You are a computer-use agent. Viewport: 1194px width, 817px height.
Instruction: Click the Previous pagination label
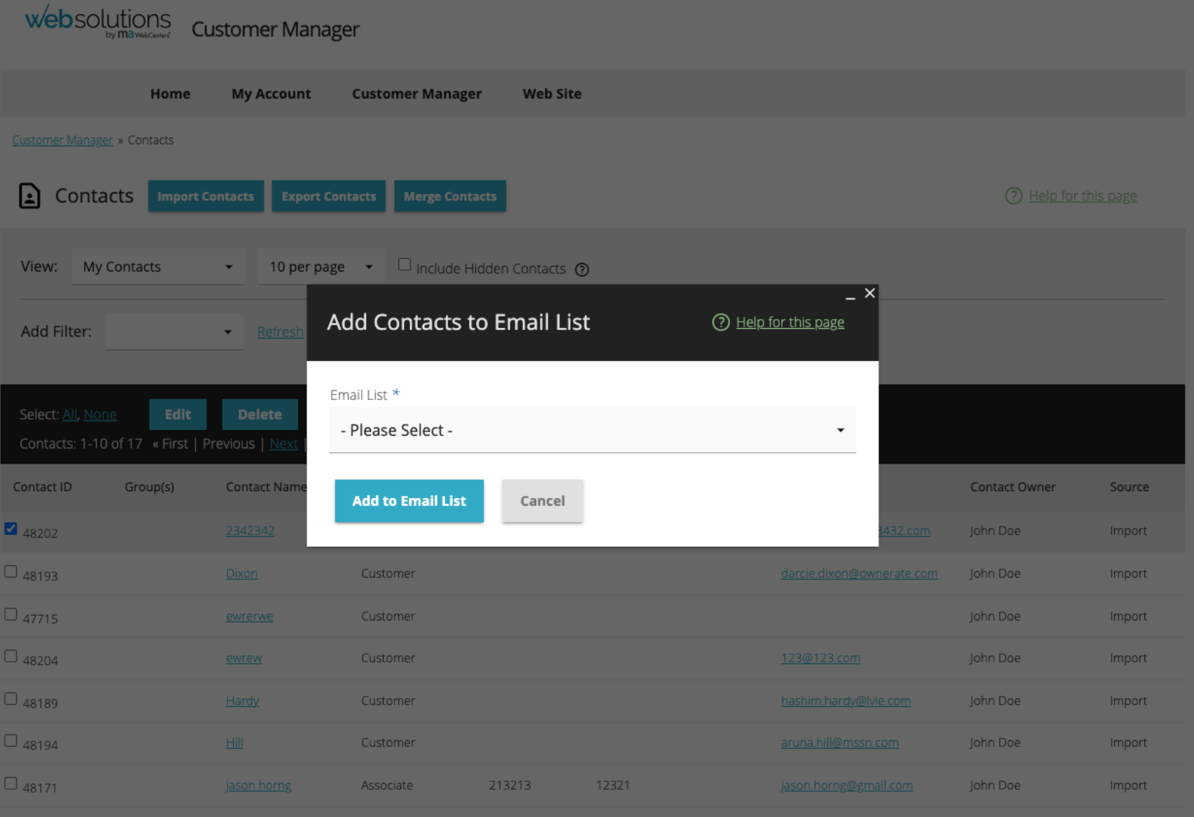tap(228, 443)
